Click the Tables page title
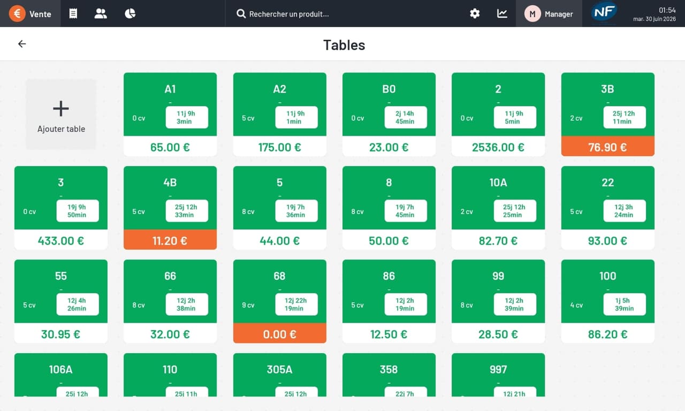The width and height of the screenshot is (685, 411). [x=344, y=45]
